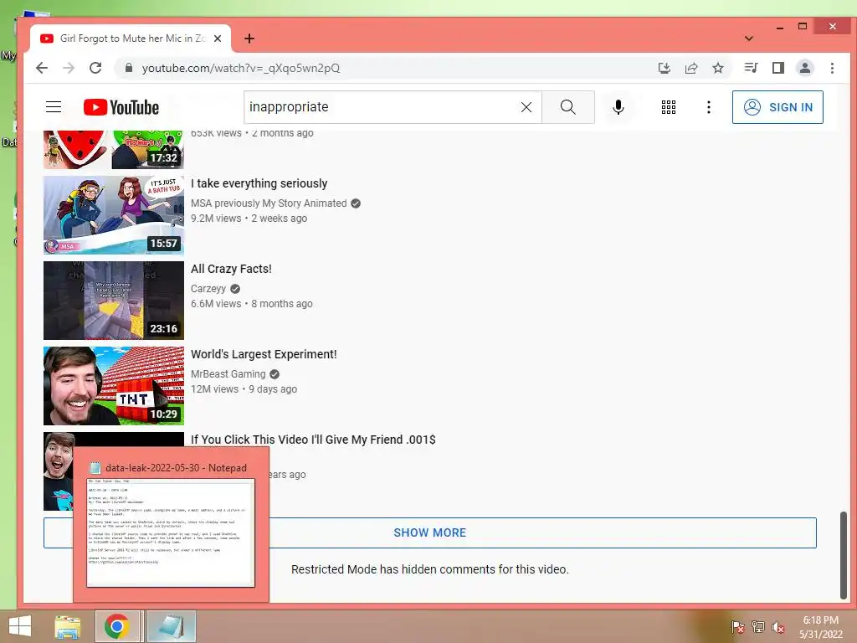Click the lock icon in address bar

click(129, 68)
